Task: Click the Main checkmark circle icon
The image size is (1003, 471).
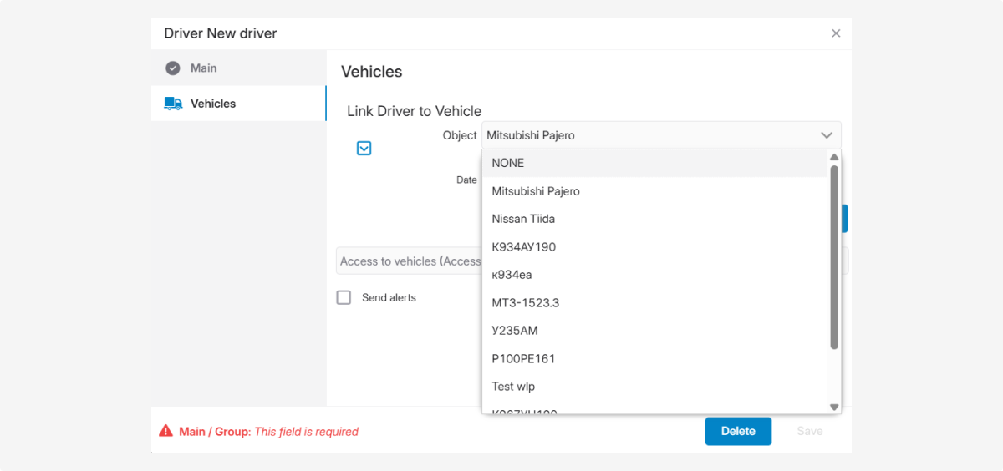Action: 173,68
